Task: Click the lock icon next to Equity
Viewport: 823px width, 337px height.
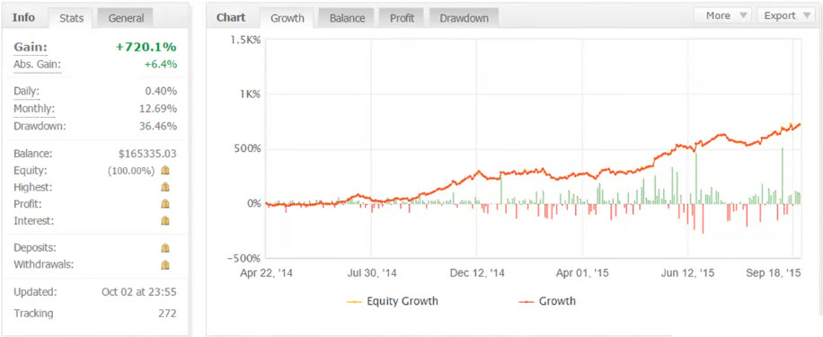Action: [x=165, y=170]
